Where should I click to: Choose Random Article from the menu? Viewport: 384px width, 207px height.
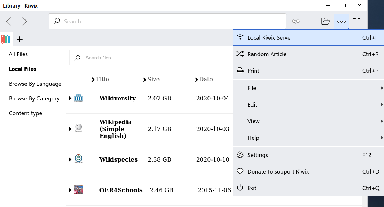point(308,54)
